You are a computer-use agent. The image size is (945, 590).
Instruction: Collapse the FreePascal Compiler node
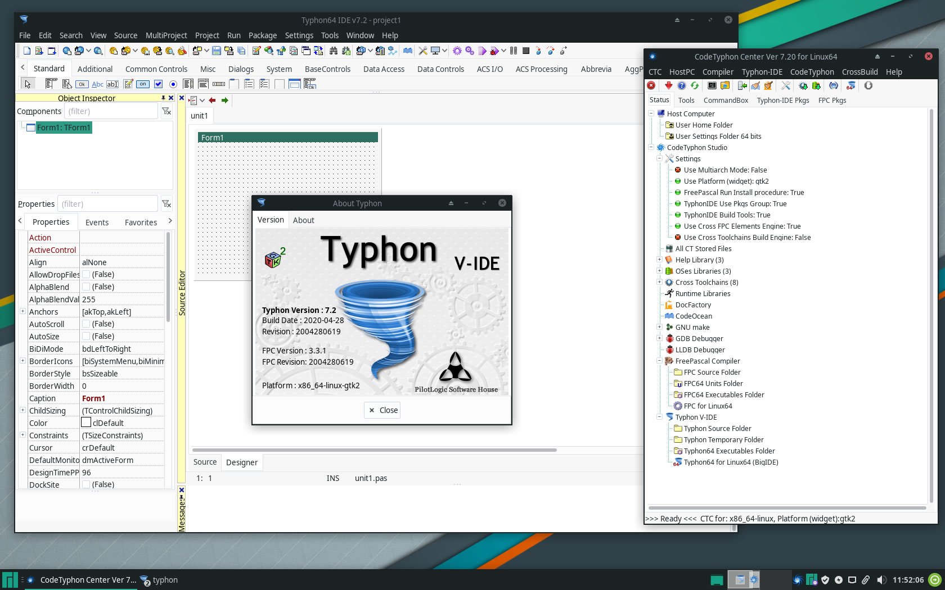pyautogui.click(x=659, y=361)
